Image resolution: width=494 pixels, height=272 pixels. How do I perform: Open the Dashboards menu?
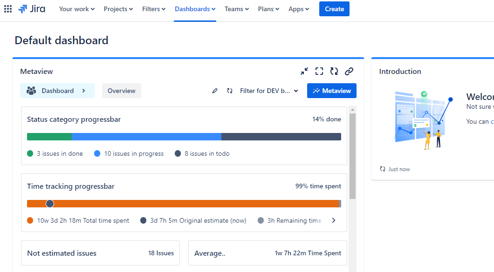tap(195, 9)
